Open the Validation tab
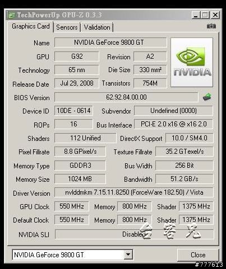 (97, 27)
